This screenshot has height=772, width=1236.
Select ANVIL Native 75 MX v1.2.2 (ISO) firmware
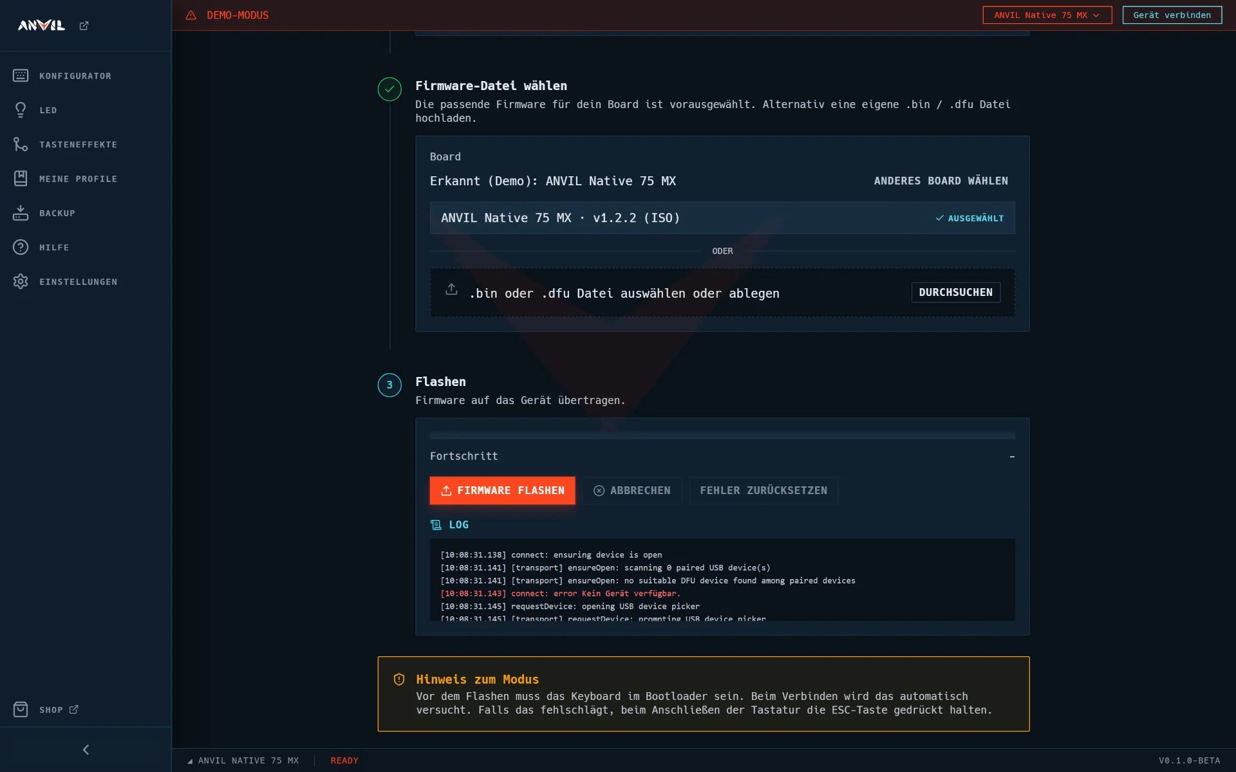[722, 218]
